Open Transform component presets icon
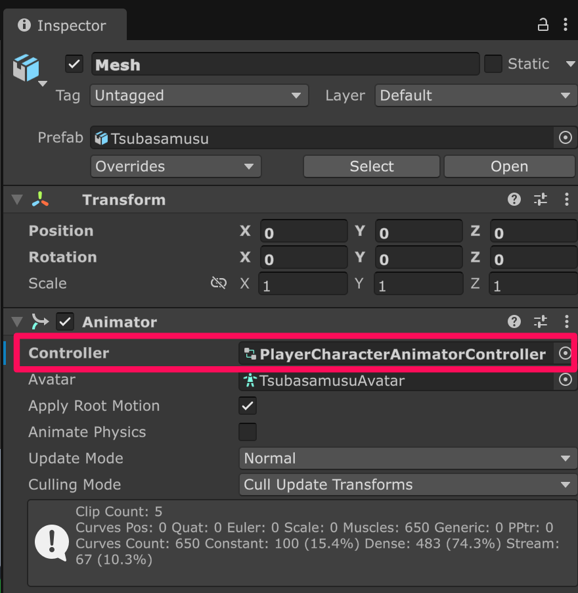 click(541, 200)
